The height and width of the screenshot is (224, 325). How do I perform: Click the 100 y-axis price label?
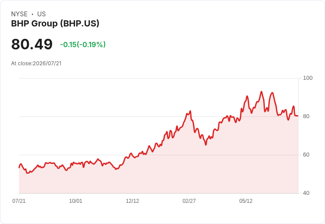[308, 78]
